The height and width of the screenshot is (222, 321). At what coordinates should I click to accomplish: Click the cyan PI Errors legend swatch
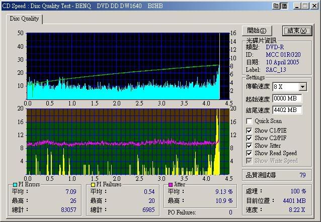click(x=15, y=185)
